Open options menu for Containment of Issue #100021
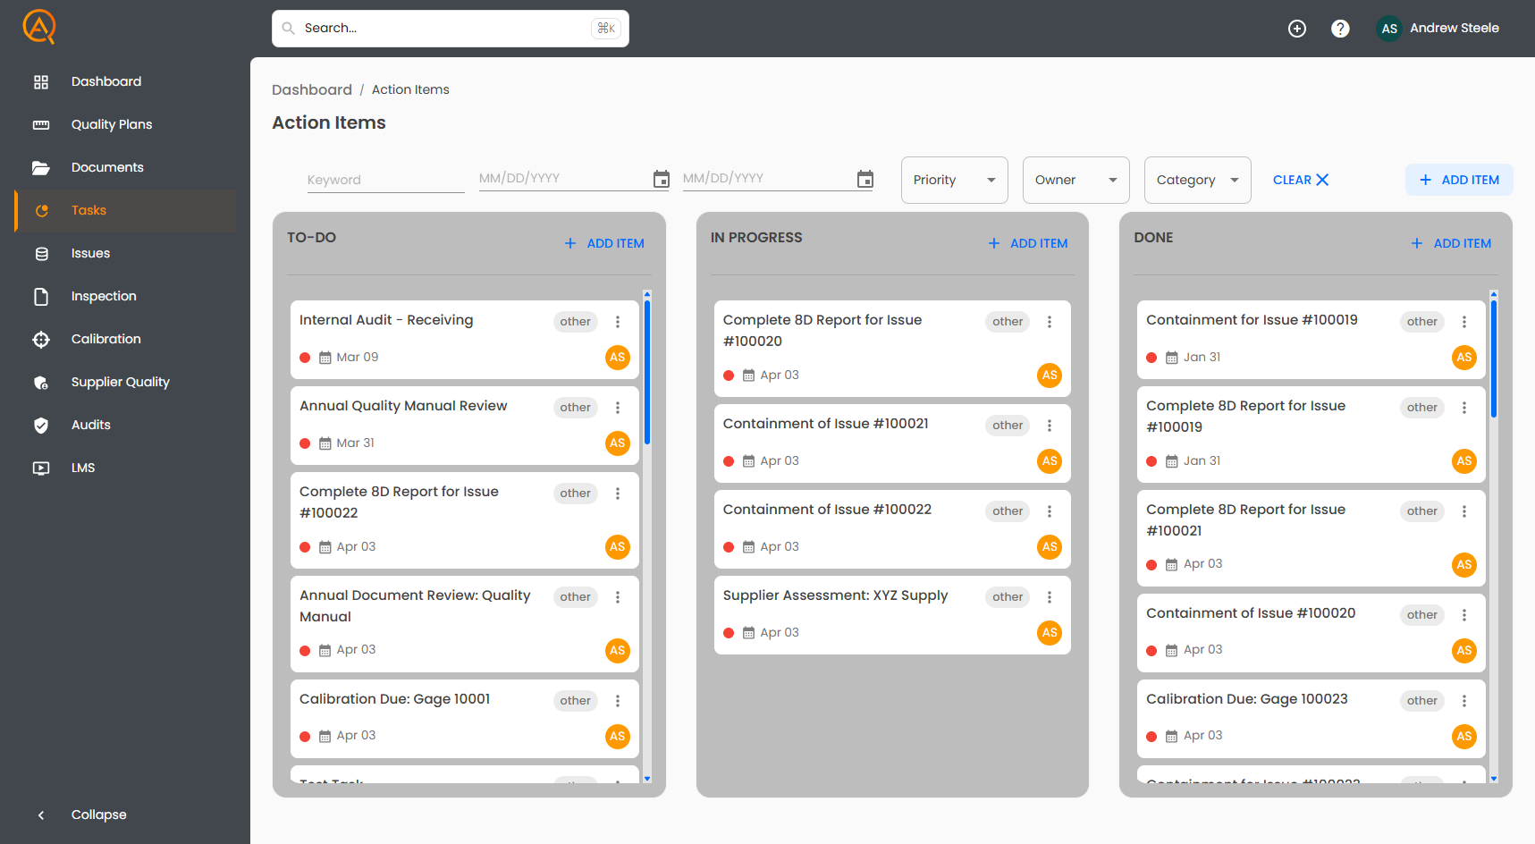 1050,426
